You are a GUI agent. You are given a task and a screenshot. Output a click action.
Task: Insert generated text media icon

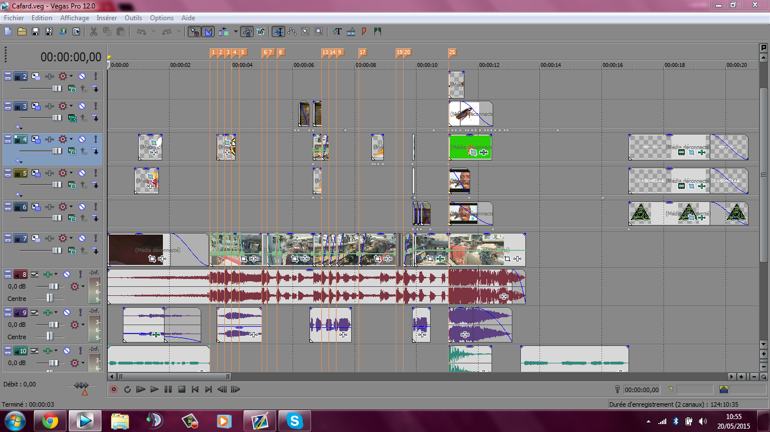tap(337, 31)
